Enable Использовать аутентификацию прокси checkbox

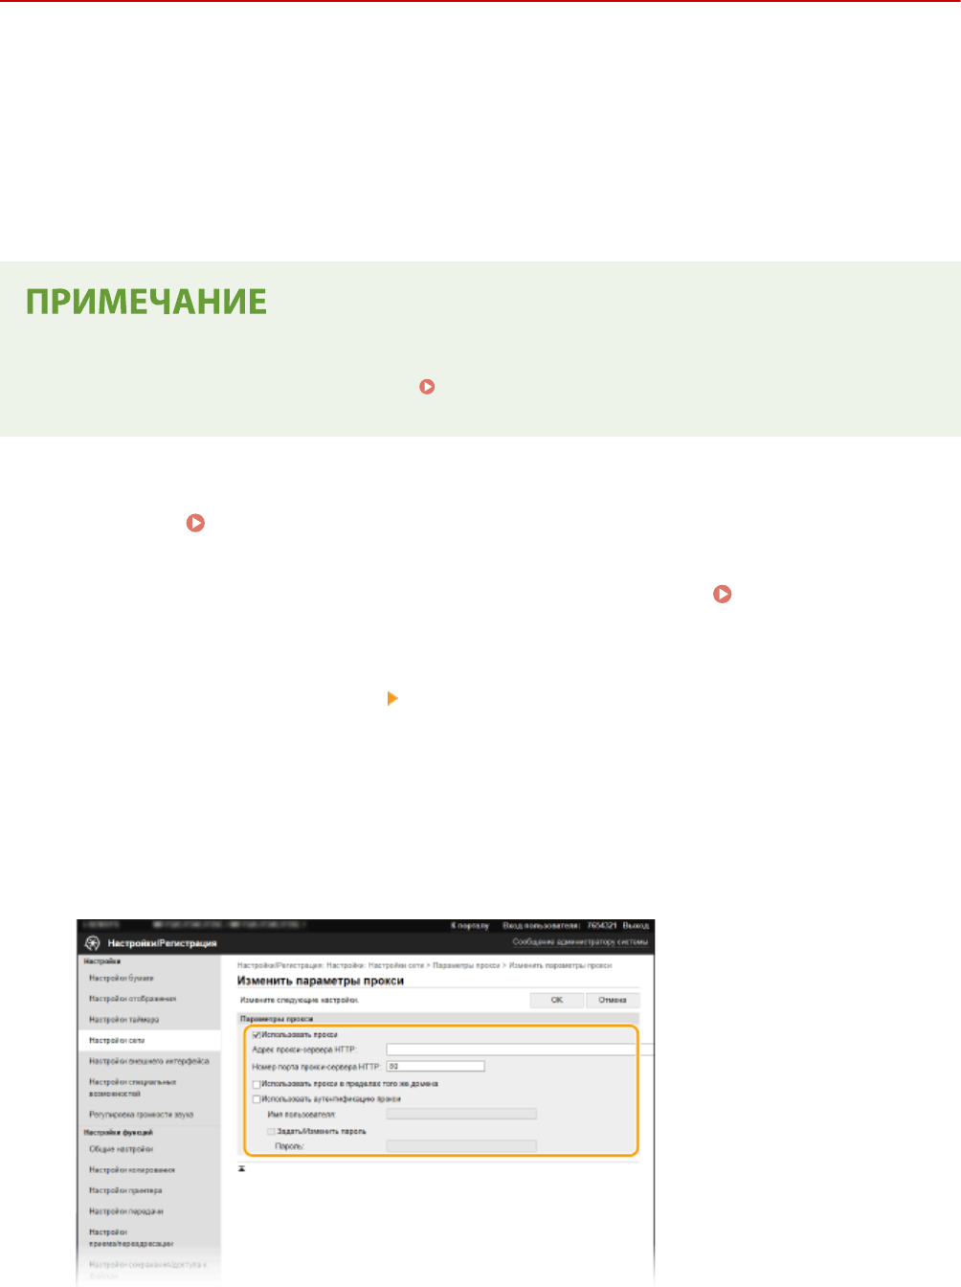click(x=257, y=1099)
